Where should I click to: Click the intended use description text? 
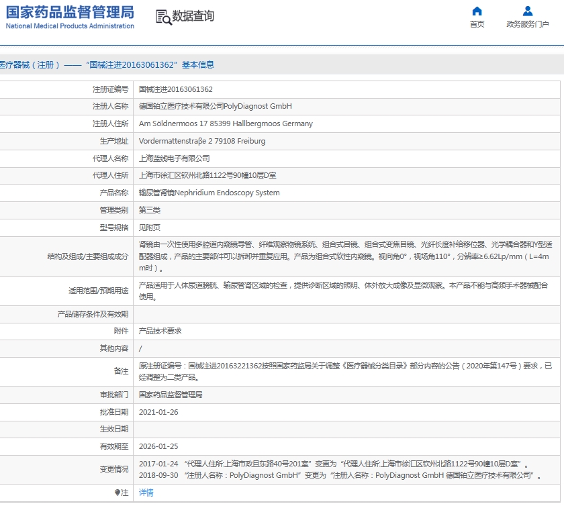(343, 291)
